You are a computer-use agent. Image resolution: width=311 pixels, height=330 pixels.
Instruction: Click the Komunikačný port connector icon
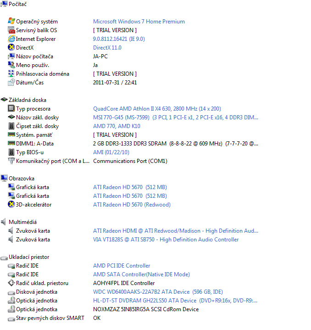pos(11,161)
